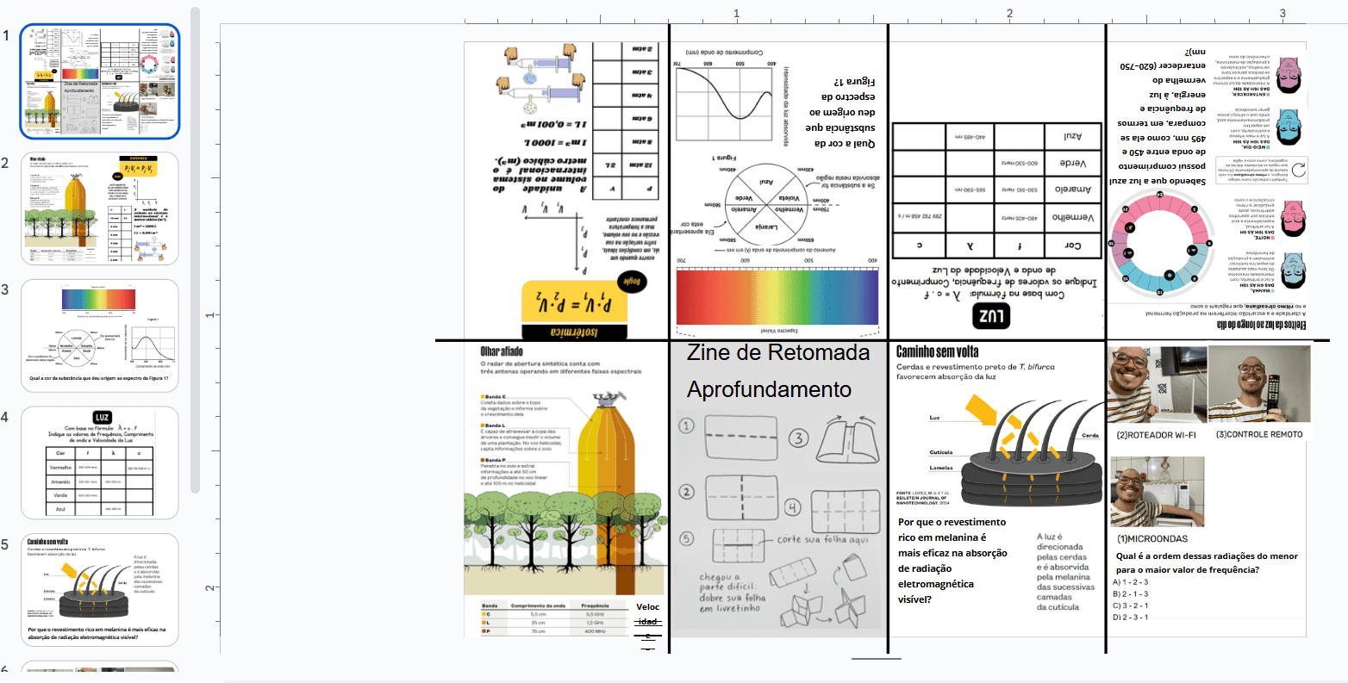
Task: Click answer option 'C) 3 - 2 - 1'
Action: point(1131,605)
